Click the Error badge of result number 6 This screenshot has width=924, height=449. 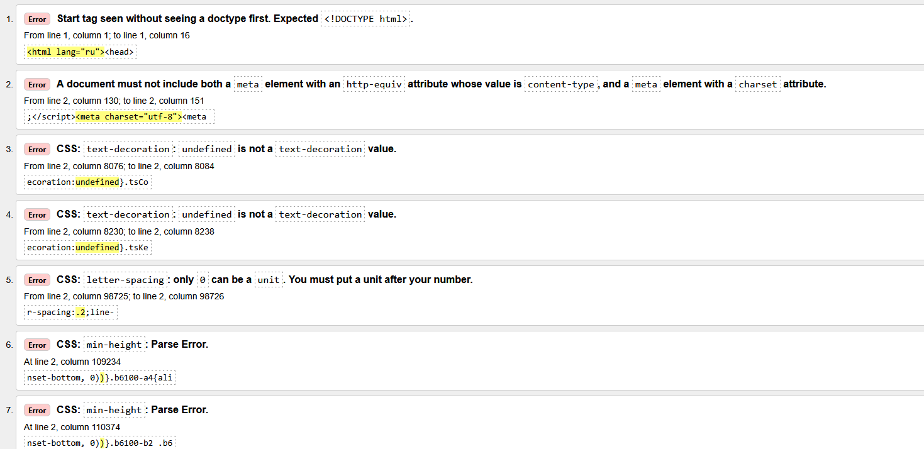pyautogui.click(x=37, y=345)
